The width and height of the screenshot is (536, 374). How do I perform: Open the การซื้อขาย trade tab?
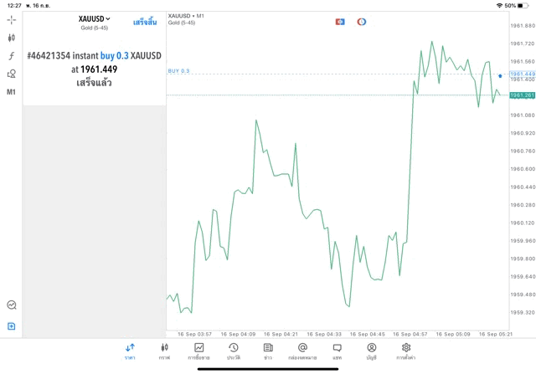[x=199, y=351]
